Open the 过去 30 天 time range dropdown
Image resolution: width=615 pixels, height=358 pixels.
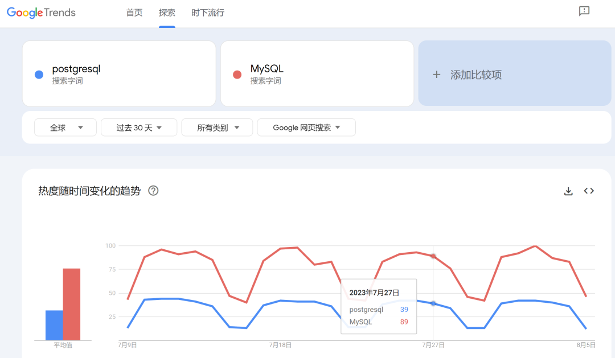[x=139, y=127]
